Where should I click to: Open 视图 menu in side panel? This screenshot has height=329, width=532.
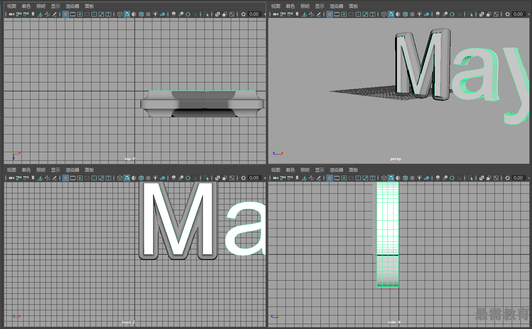coord(276,170)
